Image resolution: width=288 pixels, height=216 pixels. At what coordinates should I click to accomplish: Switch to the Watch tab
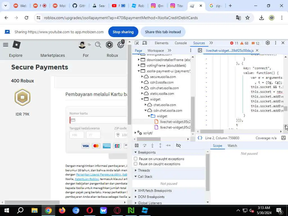coord(232,146)
